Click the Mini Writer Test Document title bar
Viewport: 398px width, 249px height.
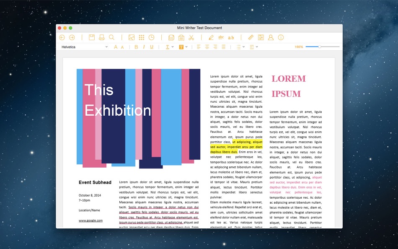[x=199, y=28]
